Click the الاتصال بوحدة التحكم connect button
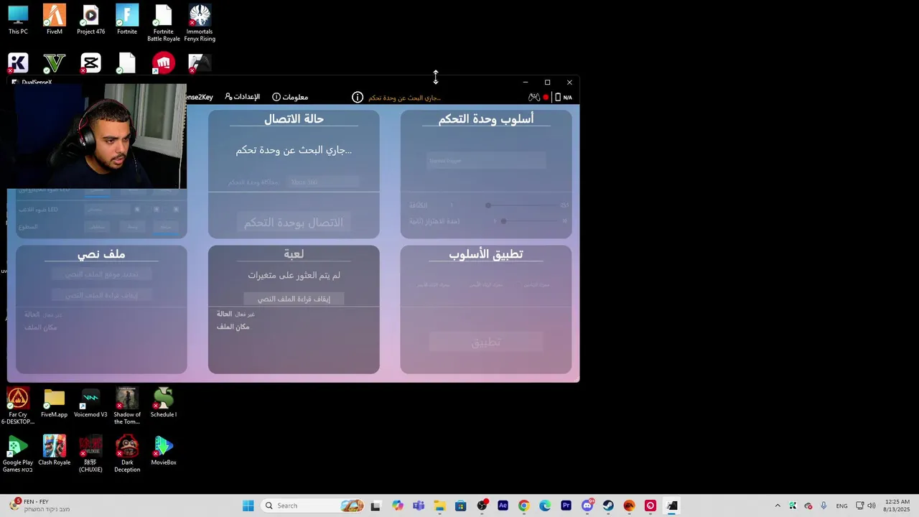Image resolution: width=919 pixels, height=517 pixels. click(294, 223)
